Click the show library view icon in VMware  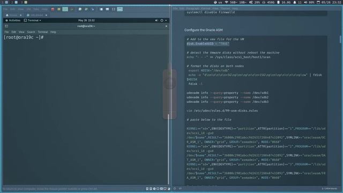pyautogui.click(x=101, y=9)
